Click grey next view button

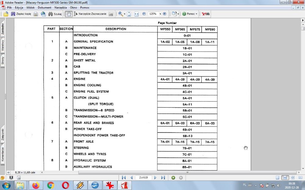[x=181, y=178]
